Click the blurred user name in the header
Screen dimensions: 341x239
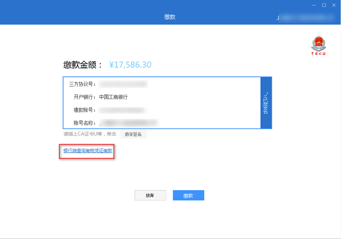click(306, 17)
